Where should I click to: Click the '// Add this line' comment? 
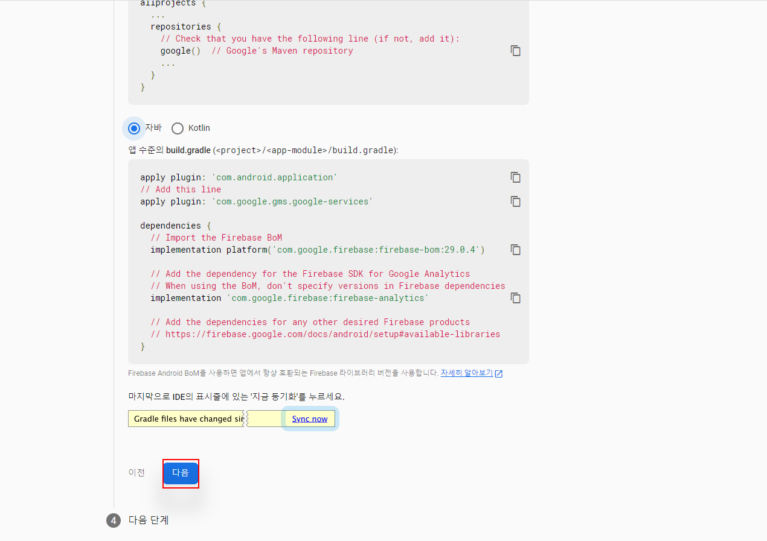click(181, 189)
